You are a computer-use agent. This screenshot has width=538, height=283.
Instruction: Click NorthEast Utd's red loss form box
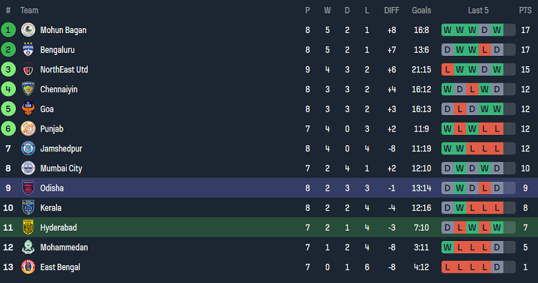click(448, 70)
